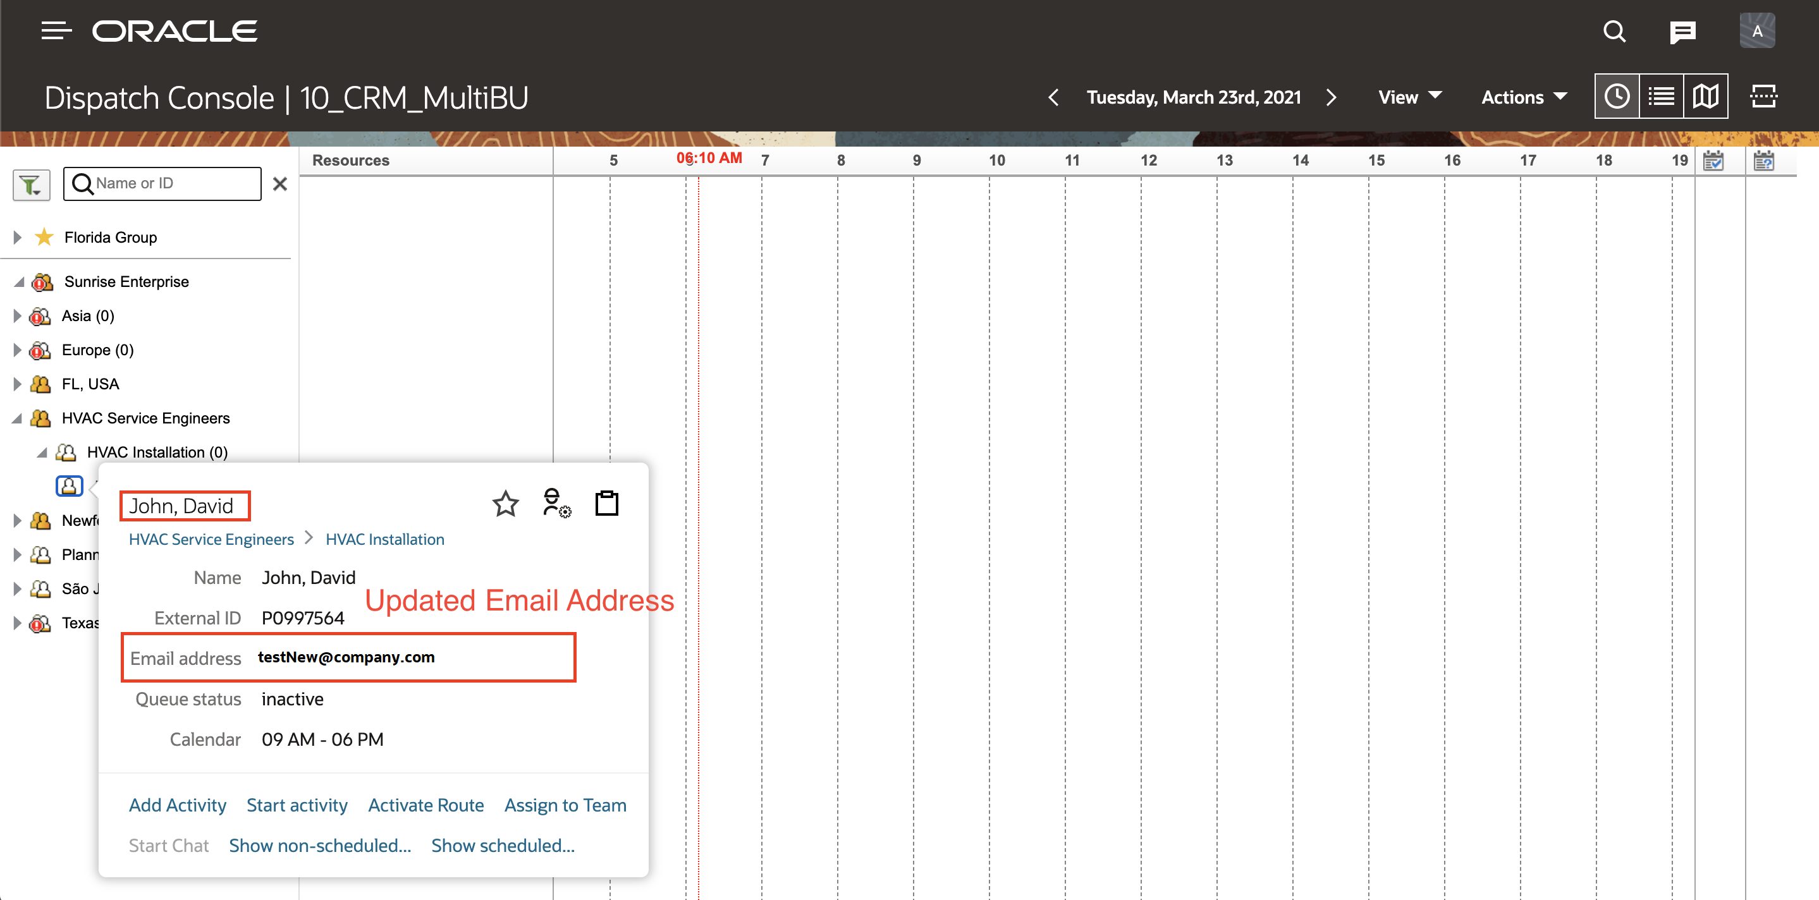This screenshot has width=1819, height=900.
Task: Open the chat messages icon
Action: coord(1682,32)
